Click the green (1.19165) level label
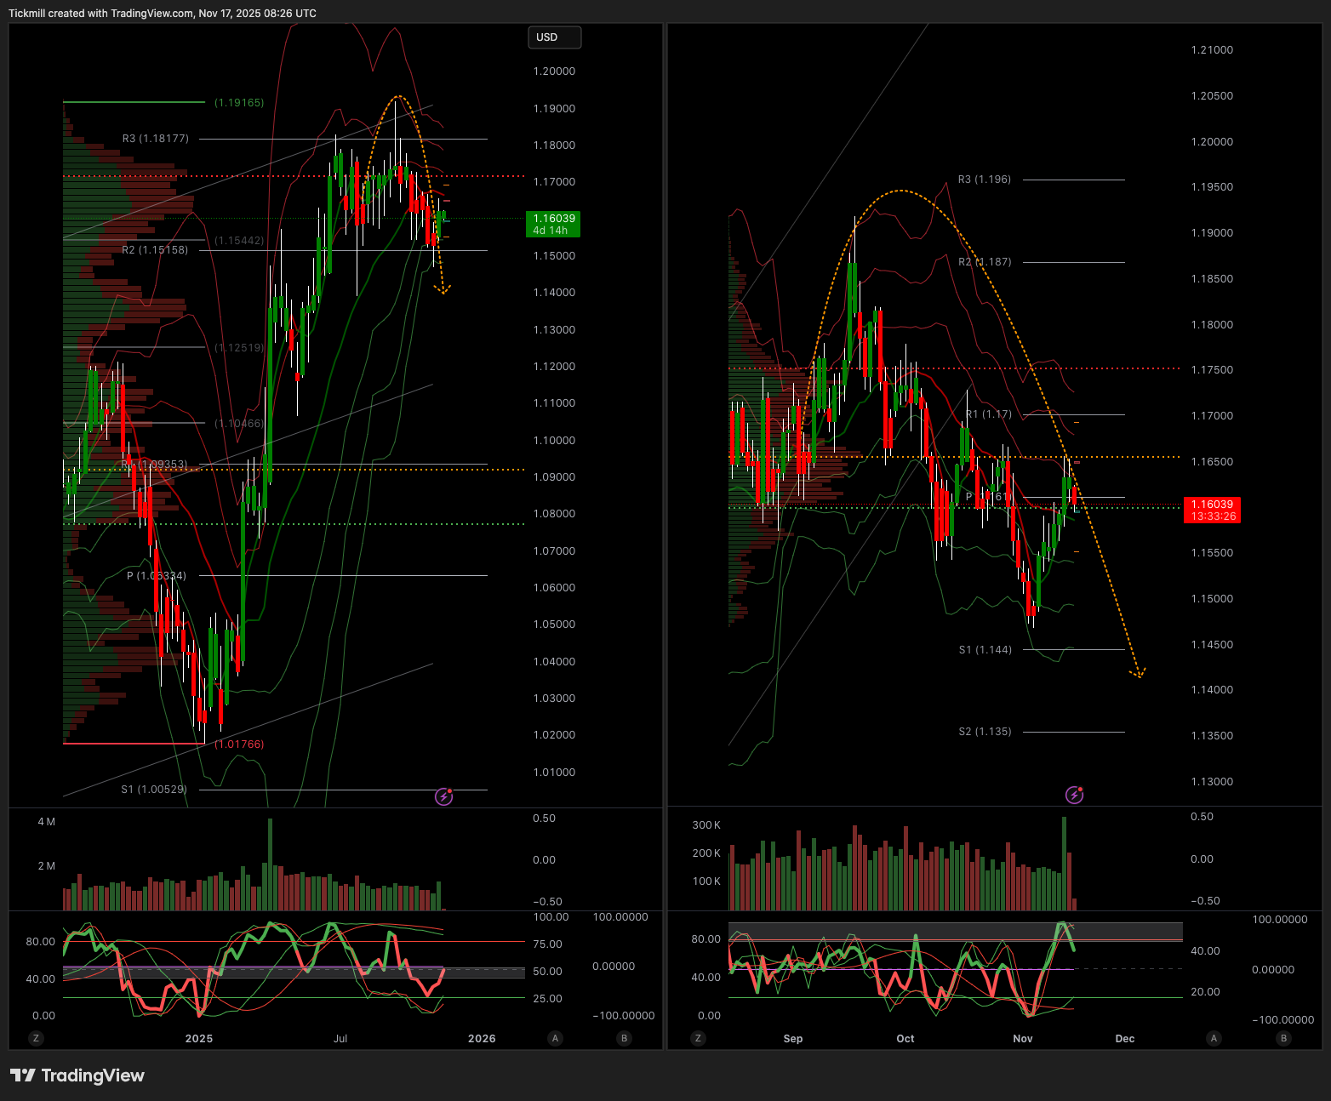This screenshot has width=1331, height=1101. pyautogui.click(x=239, y=103)
